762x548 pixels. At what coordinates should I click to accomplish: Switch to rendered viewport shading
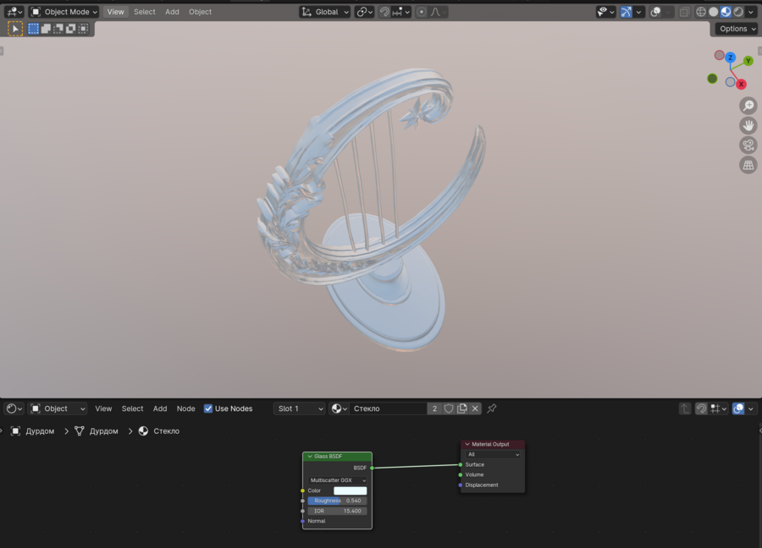(738, 12)
